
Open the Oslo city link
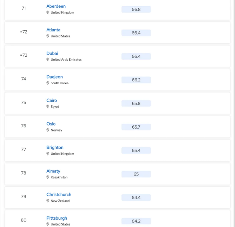pyautogui.click(x=51, y=124)
